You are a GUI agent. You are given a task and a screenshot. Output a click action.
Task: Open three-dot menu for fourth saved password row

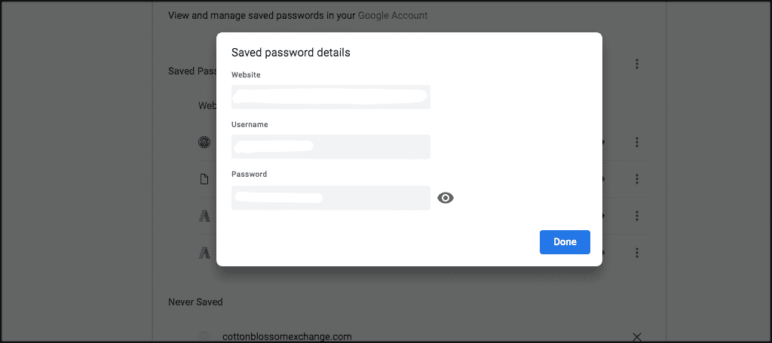tap(637, 253)
